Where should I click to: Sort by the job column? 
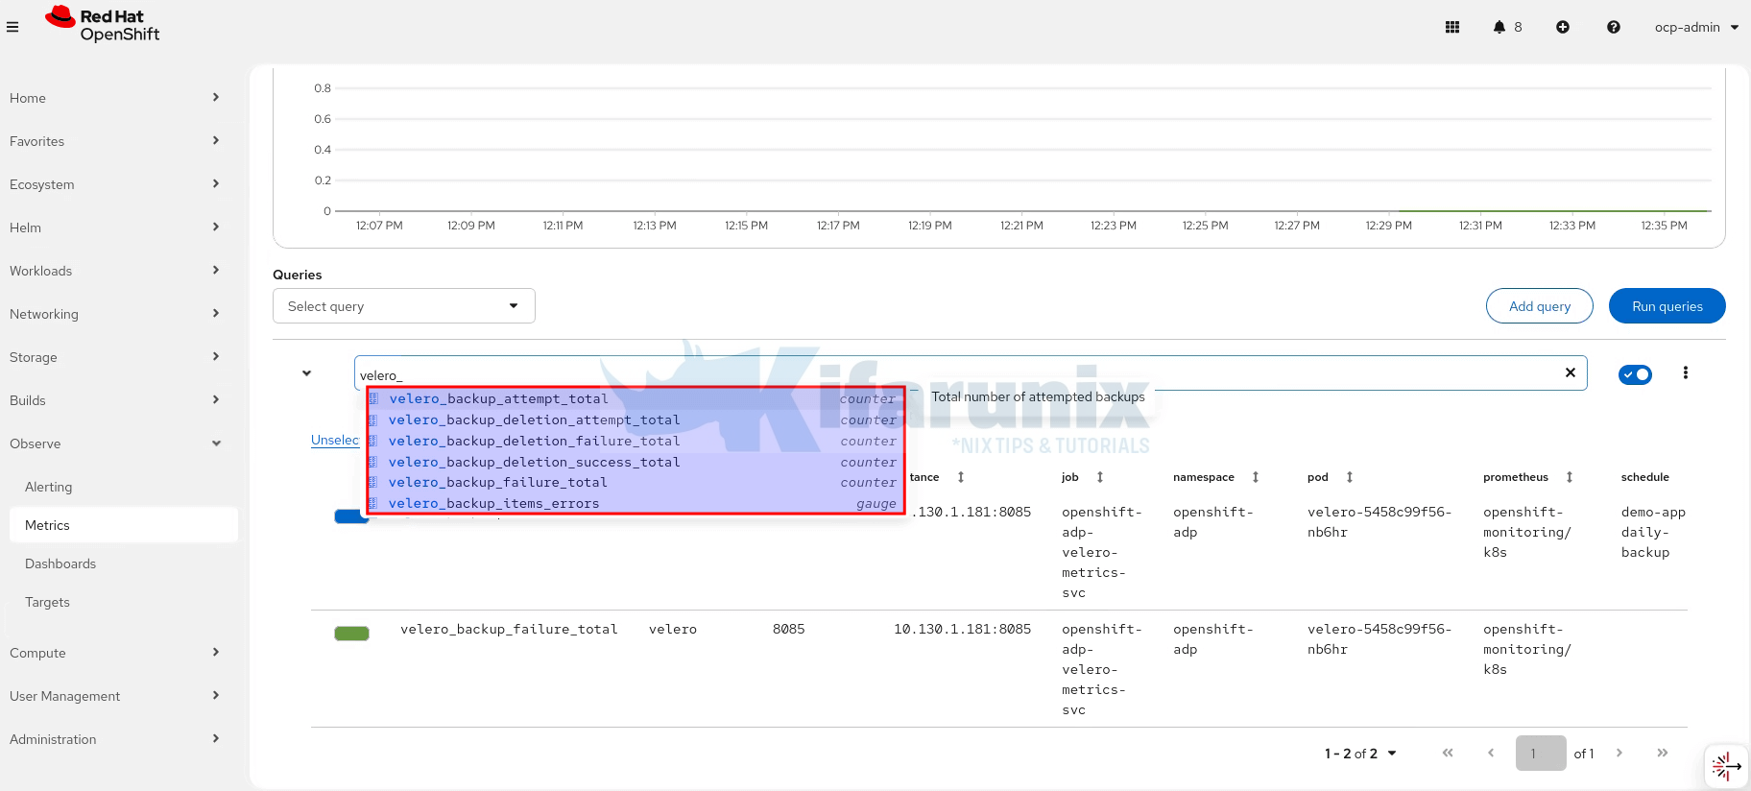[1100, 477]
